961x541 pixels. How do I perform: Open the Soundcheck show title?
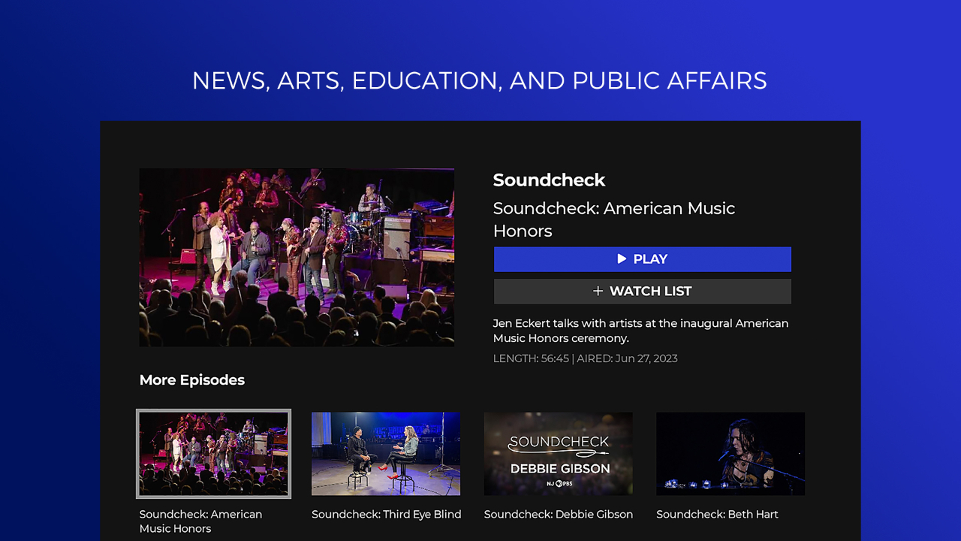[549, 180]
